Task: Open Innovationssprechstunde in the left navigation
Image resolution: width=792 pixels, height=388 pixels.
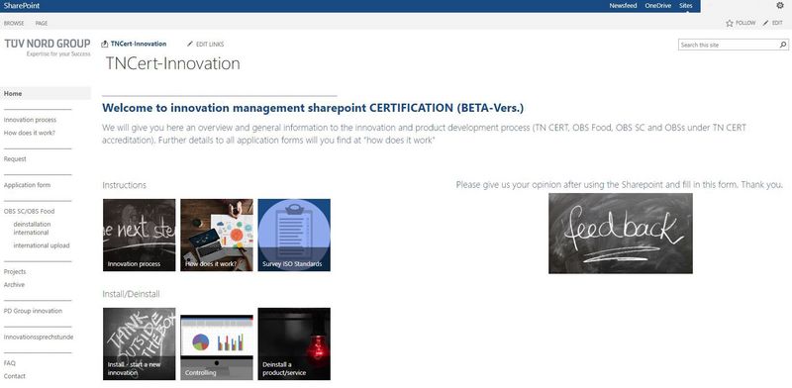Action: [39, 337]
